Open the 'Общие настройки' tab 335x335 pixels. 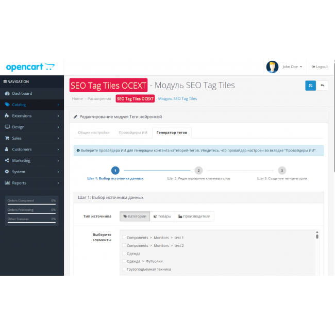click(93, 132)
